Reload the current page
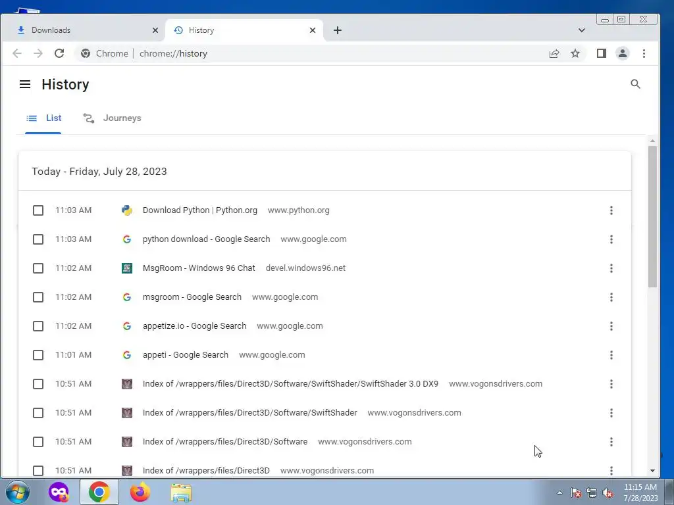Screen dimensions: 674x505 point(59,53)
